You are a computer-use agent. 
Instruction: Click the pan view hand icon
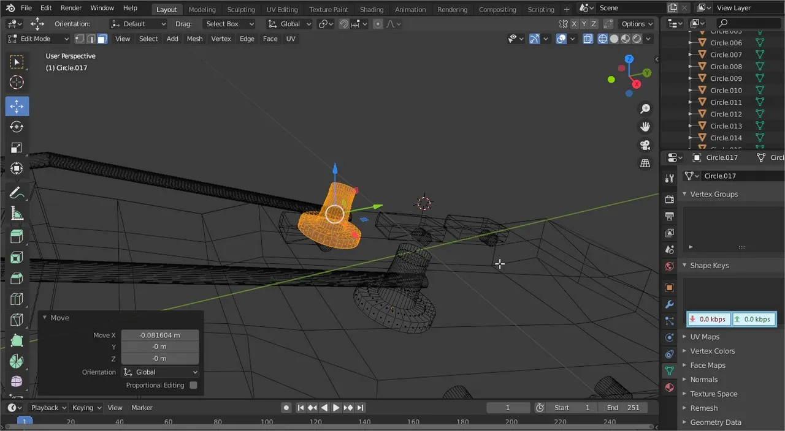tap(645, 127)
